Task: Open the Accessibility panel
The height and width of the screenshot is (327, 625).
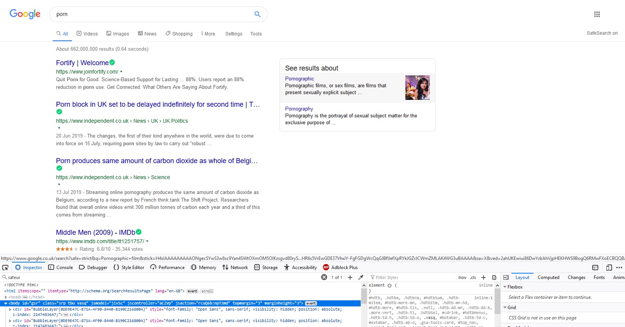Action: coord(300,268)
